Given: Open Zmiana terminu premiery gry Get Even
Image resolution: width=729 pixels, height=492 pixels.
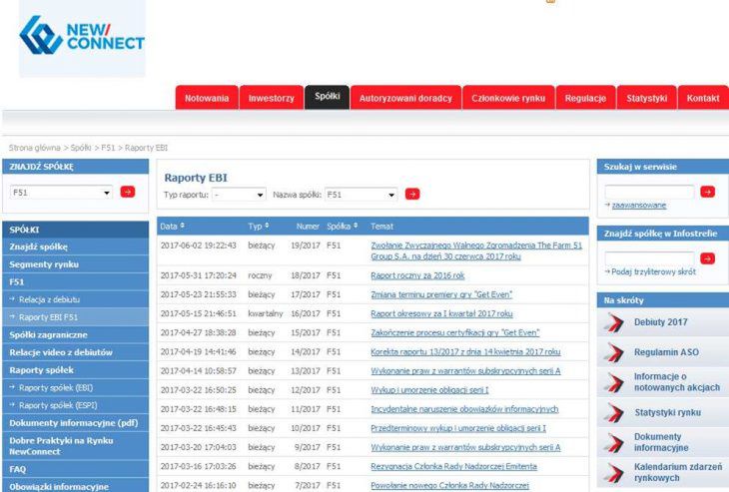Looking at the screenshot, I should [441, 294].
